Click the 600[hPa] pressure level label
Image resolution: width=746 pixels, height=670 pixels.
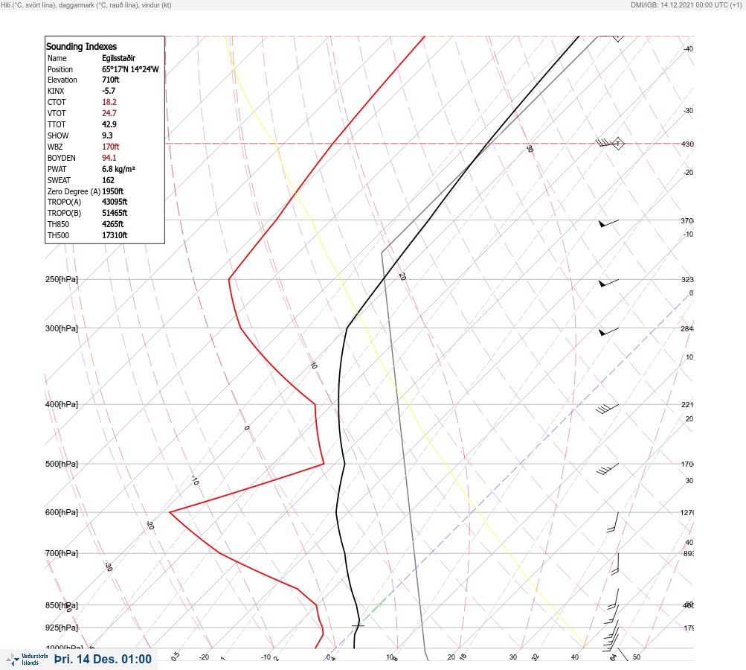(x=62, y=512)
